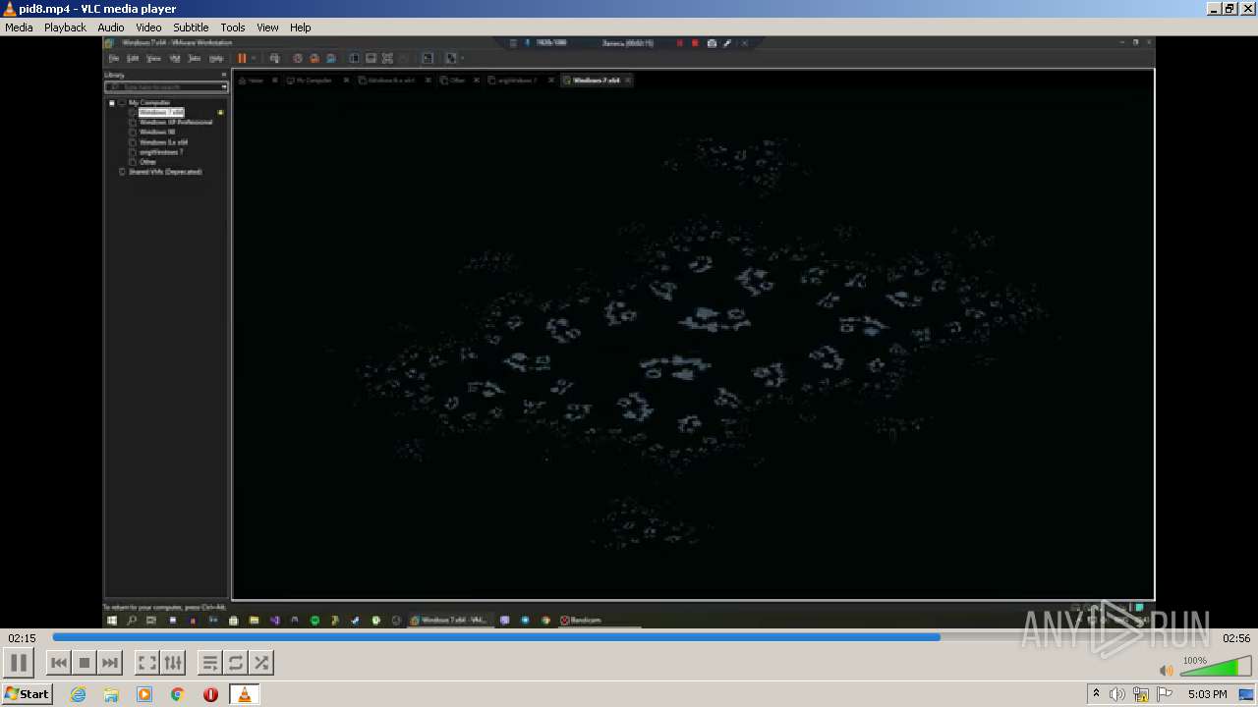Open Windows Explorer from taskbar
This screenshot has width=1258, height=707.
click(x=111, y=694)
